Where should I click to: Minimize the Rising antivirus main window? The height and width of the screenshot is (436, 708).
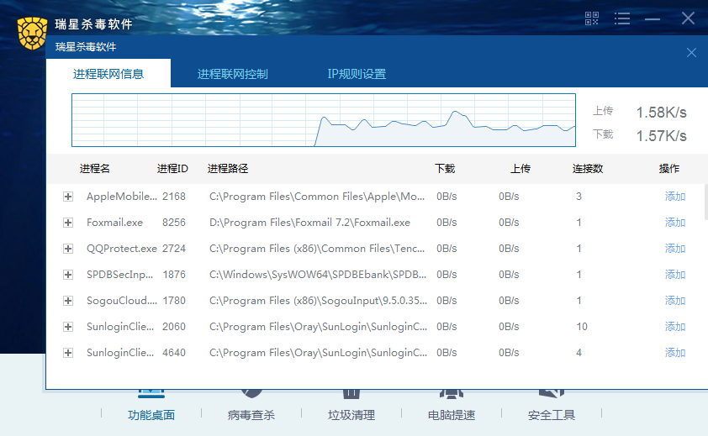point(653,19)
